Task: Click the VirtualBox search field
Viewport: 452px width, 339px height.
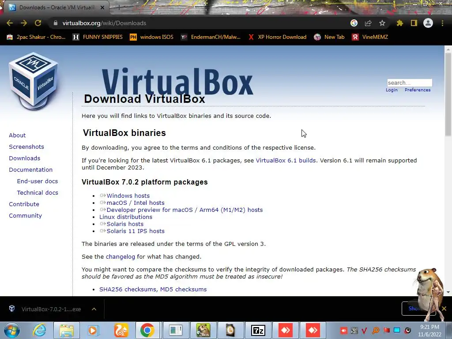Action: (410, 83)
